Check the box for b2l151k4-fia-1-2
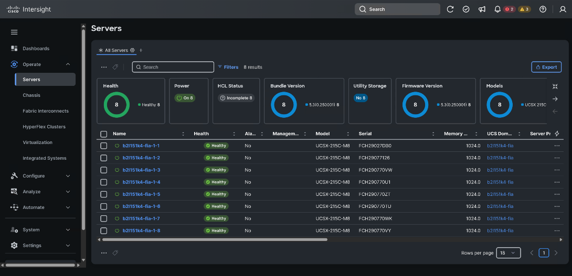The image size is (572, 276). point(103,158)
